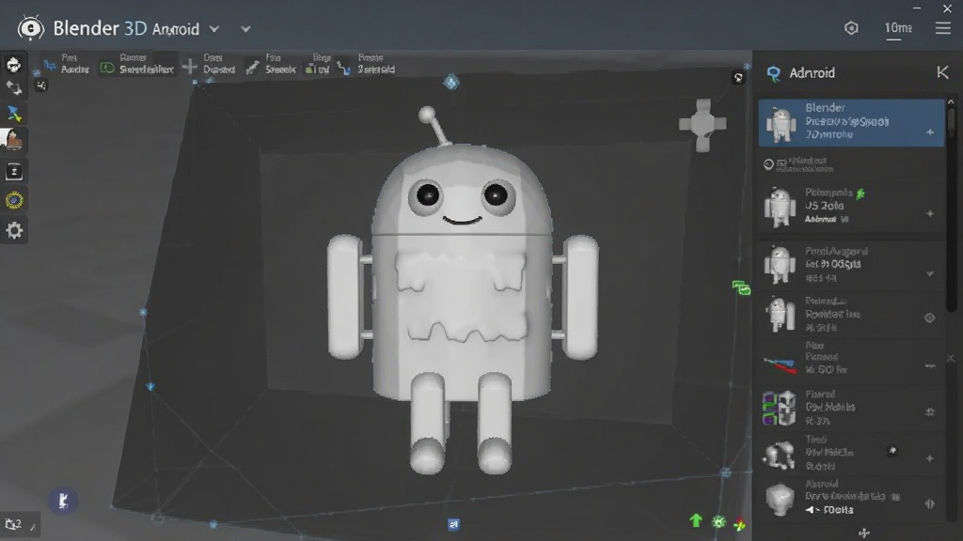Click the blue circular button at bottom-left

[x=63, y=501]
